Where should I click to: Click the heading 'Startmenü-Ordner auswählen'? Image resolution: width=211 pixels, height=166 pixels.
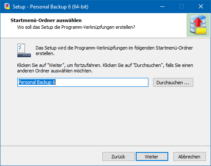[x=46, y=20]
